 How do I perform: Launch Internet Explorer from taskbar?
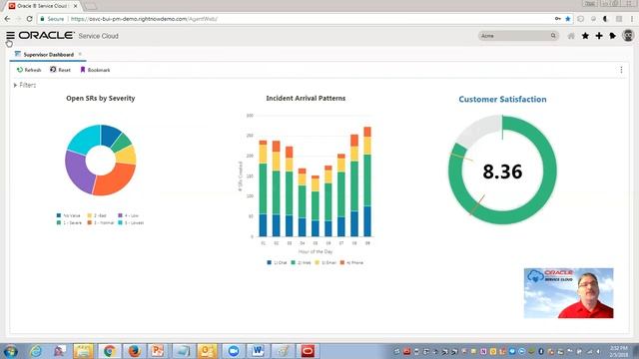click(x=36, y=351)
